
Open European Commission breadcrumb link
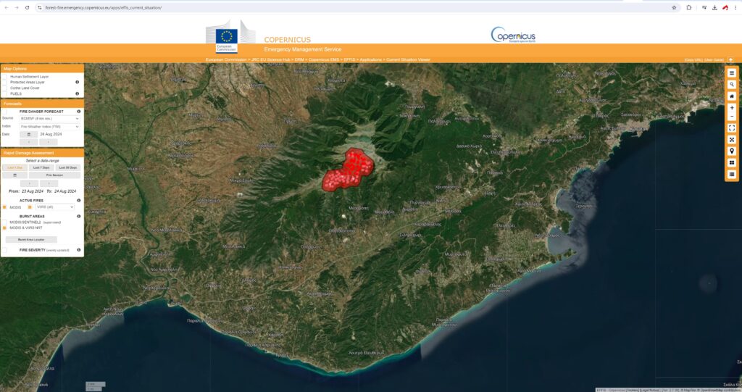pyautogui.click(x=226, y=59)
